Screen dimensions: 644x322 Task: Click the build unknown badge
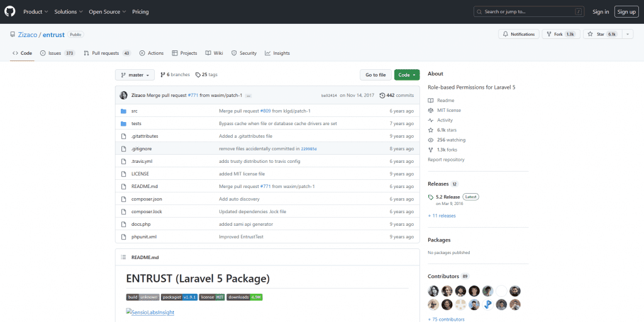pos(143,297)
